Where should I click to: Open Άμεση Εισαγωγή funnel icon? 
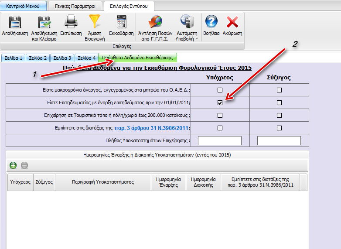(95, 23)
